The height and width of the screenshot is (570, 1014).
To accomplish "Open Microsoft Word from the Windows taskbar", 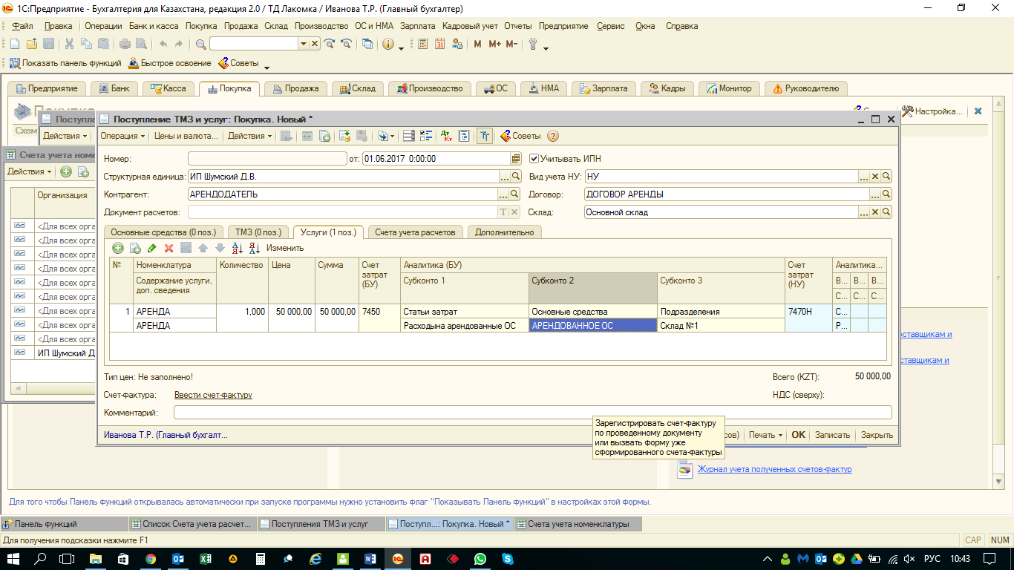I will point(371,558).
